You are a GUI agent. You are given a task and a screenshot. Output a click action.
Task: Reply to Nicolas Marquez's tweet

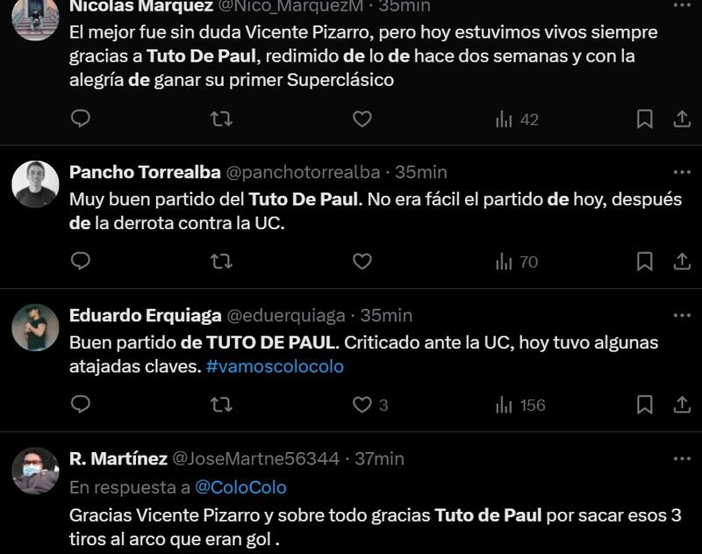(81, 119)
